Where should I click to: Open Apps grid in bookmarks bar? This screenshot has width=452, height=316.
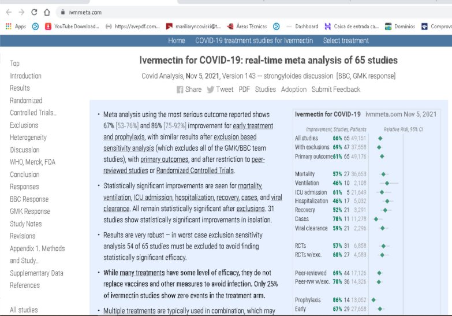click(x=16, y=26)
